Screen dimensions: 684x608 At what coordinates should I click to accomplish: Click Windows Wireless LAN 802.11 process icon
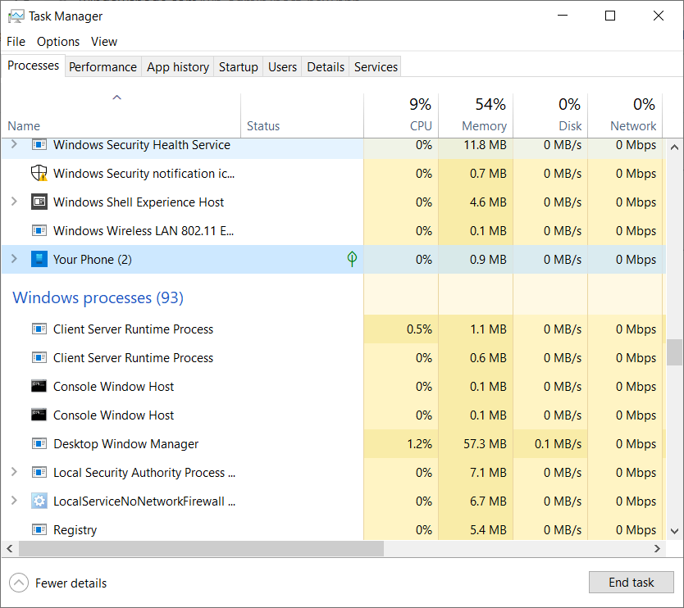[39, 230]
